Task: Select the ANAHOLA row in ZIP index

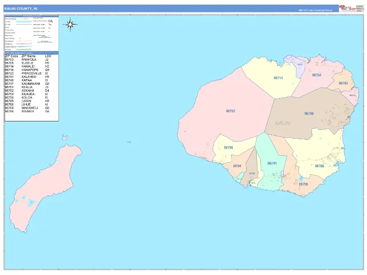Action: [x=28, y=60]
